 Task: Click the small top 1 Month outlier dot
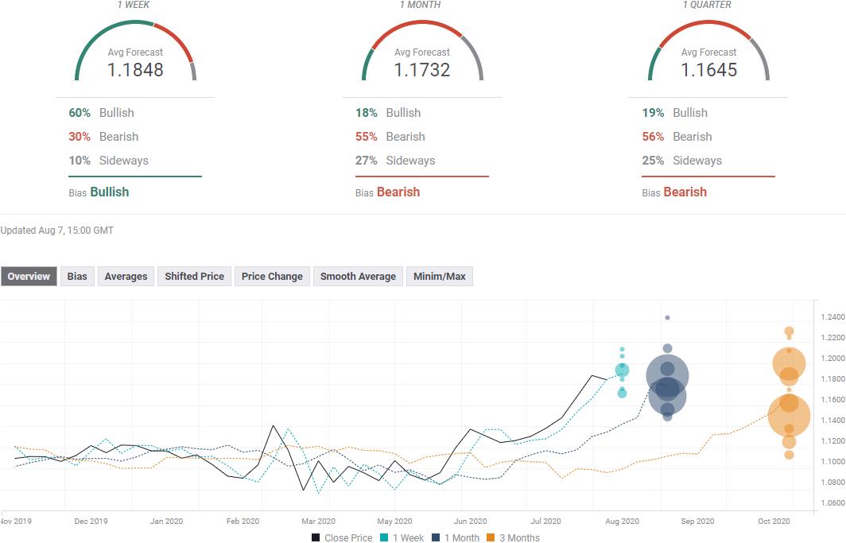pos(667,317)
